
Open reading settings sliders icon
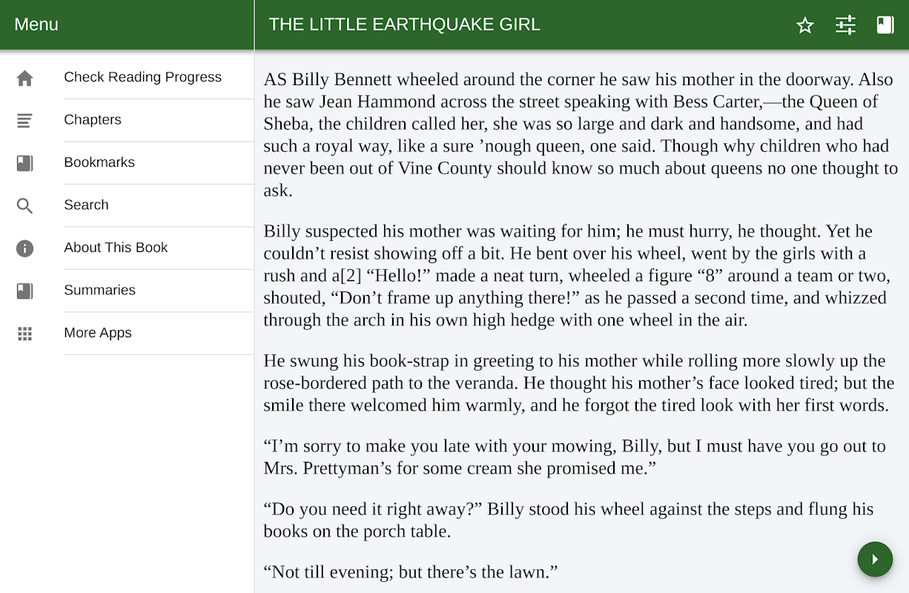click(845, 25)
